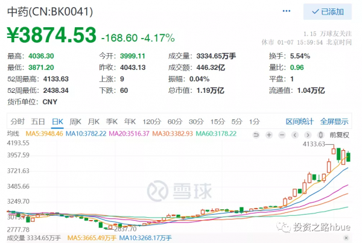362x243 pixels.
Task: Select the 季K chart tab
Action: [x=112, y=121]
